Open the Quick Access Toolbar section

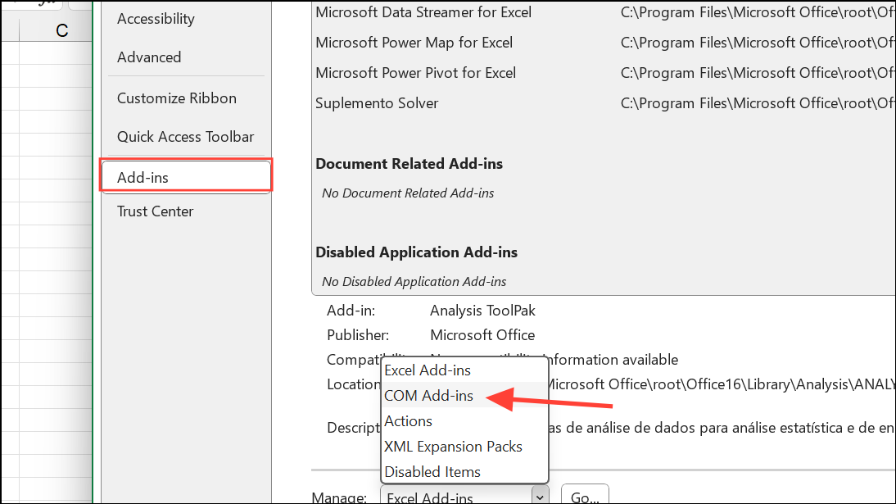click(x=185, y=136)
